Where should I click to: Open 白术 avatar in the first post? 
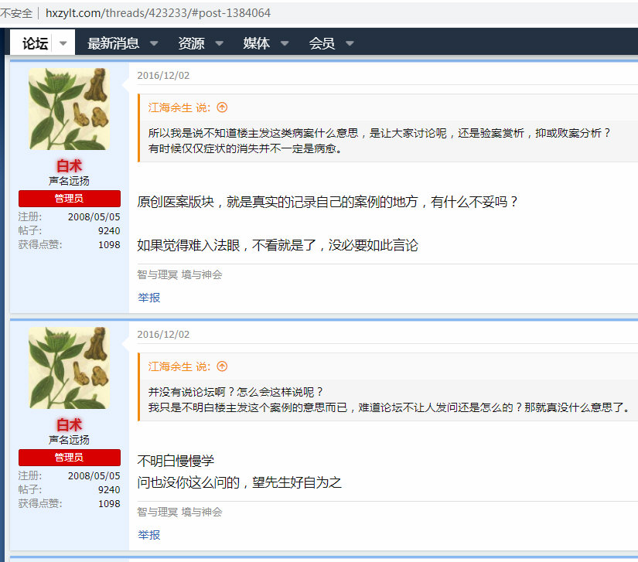pyautogui.click(x=69, y=109)
